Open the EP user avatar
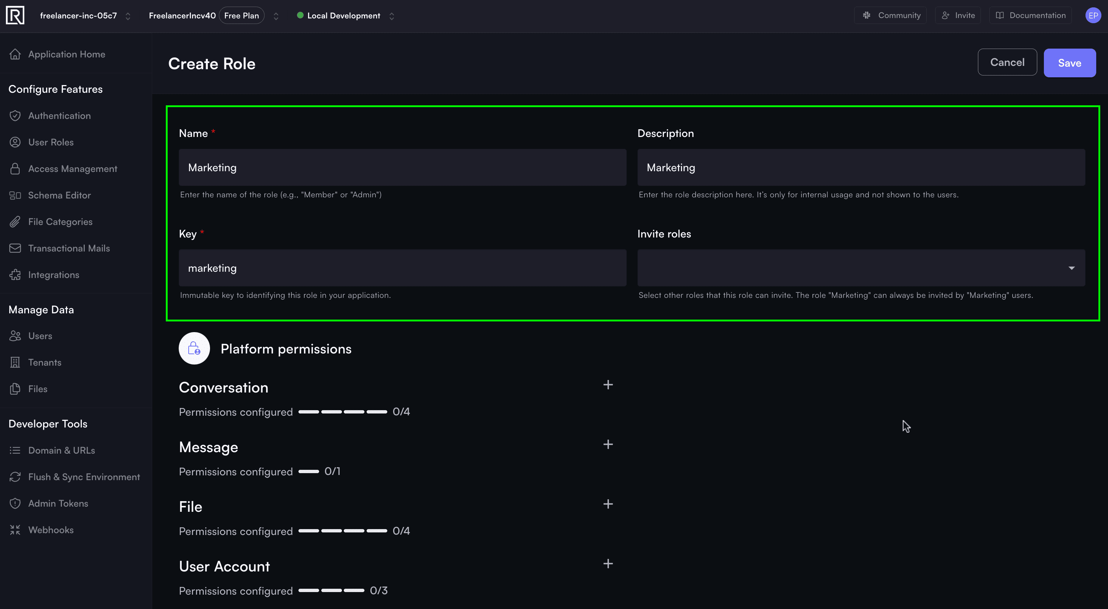This screenshot has width=1108, height=609. (1093, 15)
